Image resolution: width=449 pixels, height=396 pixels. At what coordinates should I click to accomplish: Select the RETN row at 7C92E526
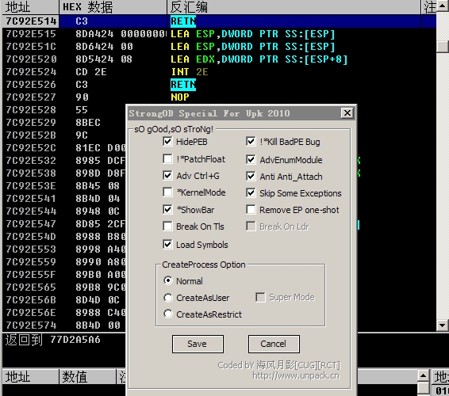tap(219, 85)
